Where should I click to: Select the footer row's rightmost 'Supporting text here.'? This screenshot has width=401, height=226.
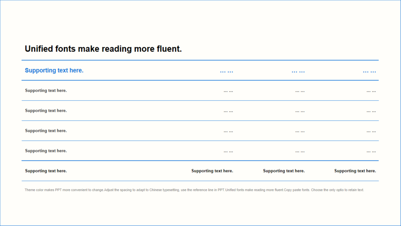[355, 171]
